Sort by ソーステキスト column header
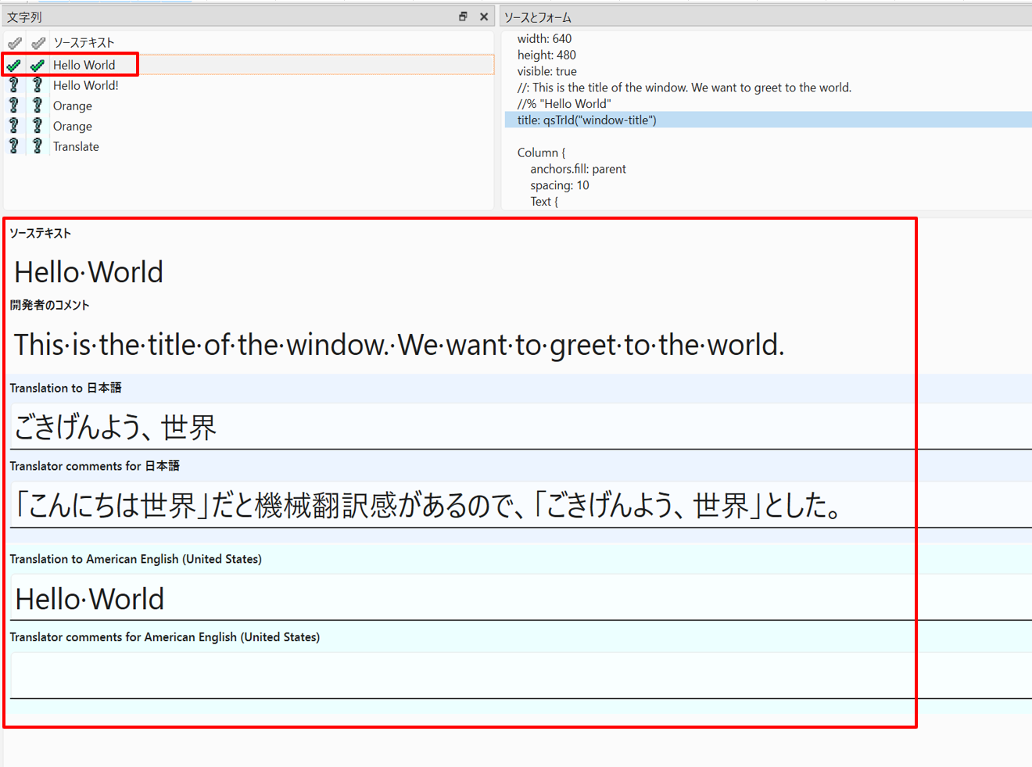This screenshot has width=1032, height=767. (84, 43)
